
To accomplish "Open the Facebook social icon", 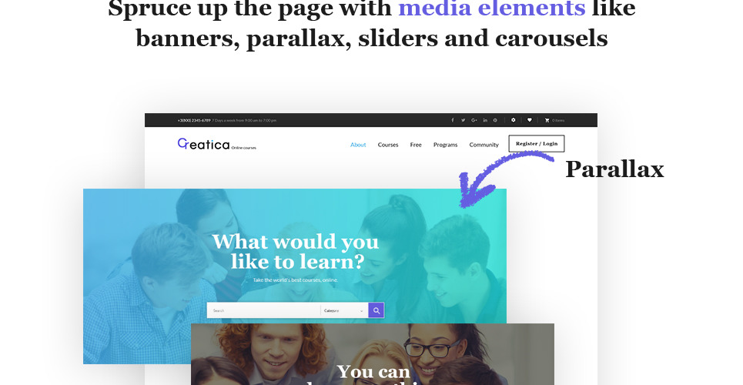I will point(453,120).
